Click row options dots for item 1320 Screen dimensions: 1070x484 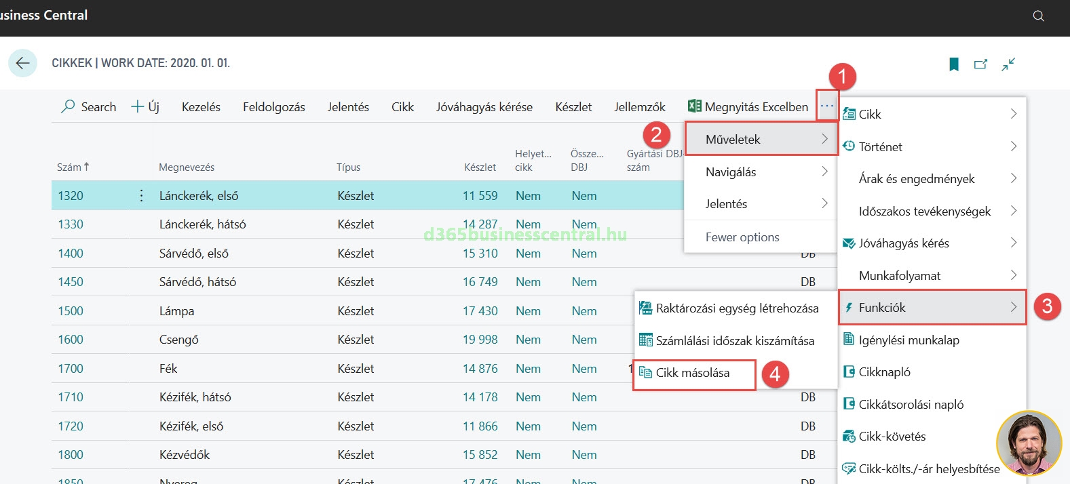tap(141, 196)
